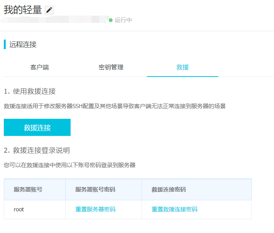The height and width of the screenshot is (233, 274).
Task: Click the 重置服务器密码 link
Action: pos(95,209)
